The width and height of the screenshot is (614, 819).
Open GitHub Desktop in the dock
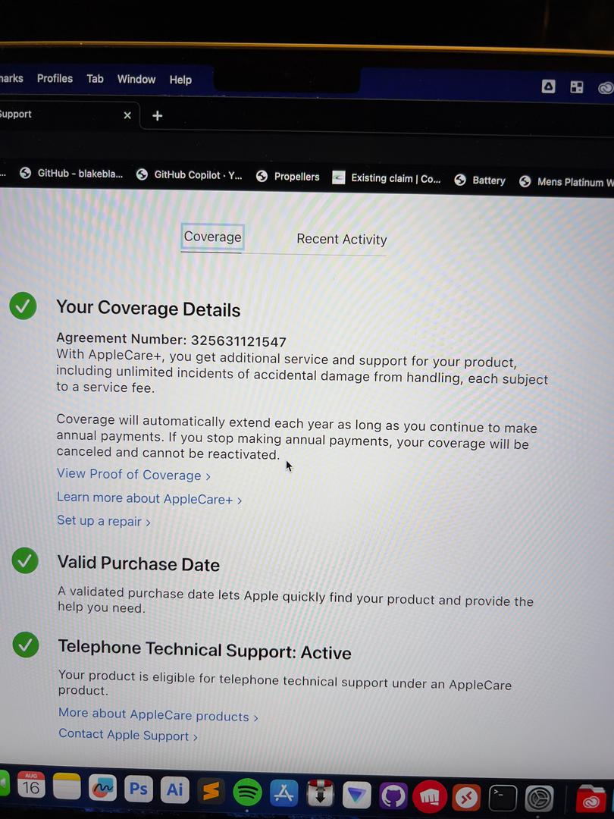tap(393, 796)
